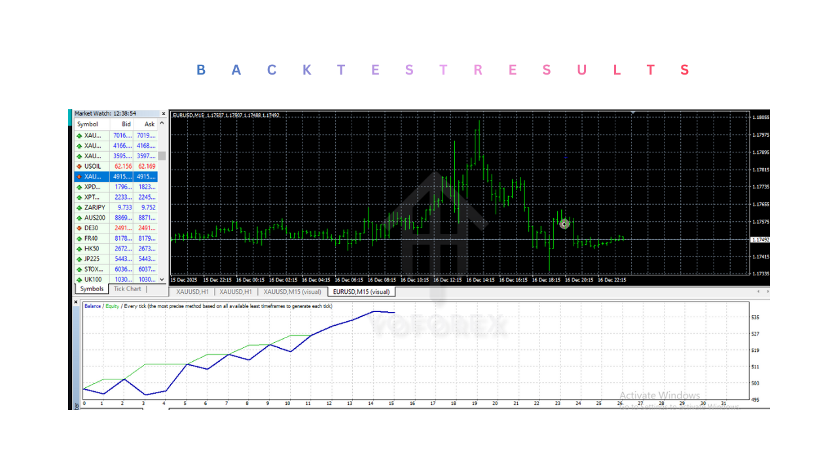Select the EURUSD,M15 (visual) chart tab

(x=361, y=292)
